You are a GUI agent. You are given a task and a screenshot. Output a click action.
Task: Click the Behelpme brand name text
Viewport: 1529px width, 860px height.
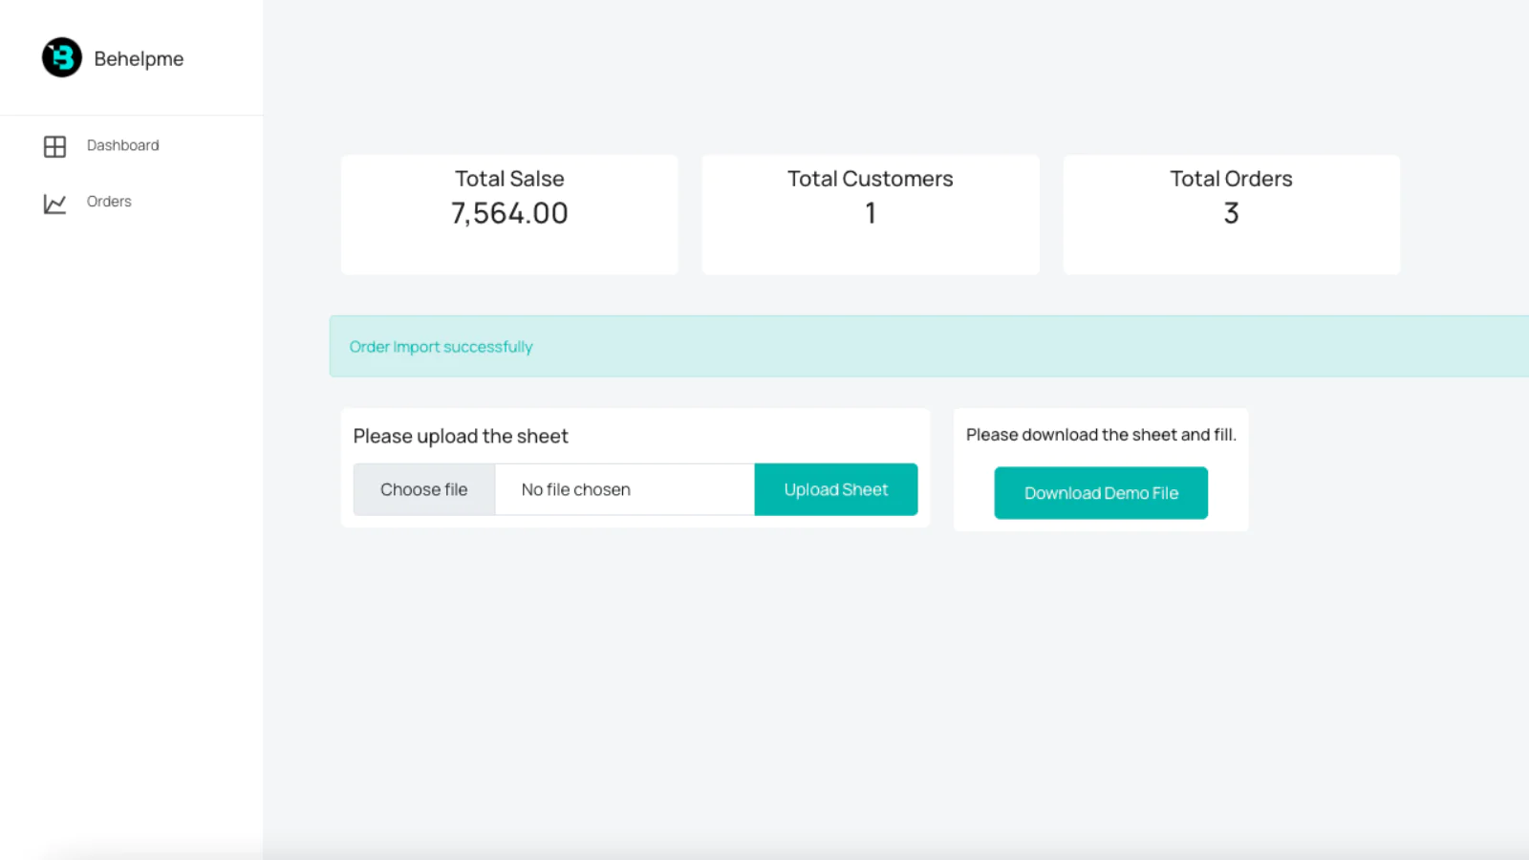pyautogui.click(x=139, y=59)
